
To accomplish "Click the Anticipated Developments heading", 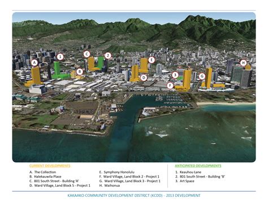I will [x=198, y=166].
